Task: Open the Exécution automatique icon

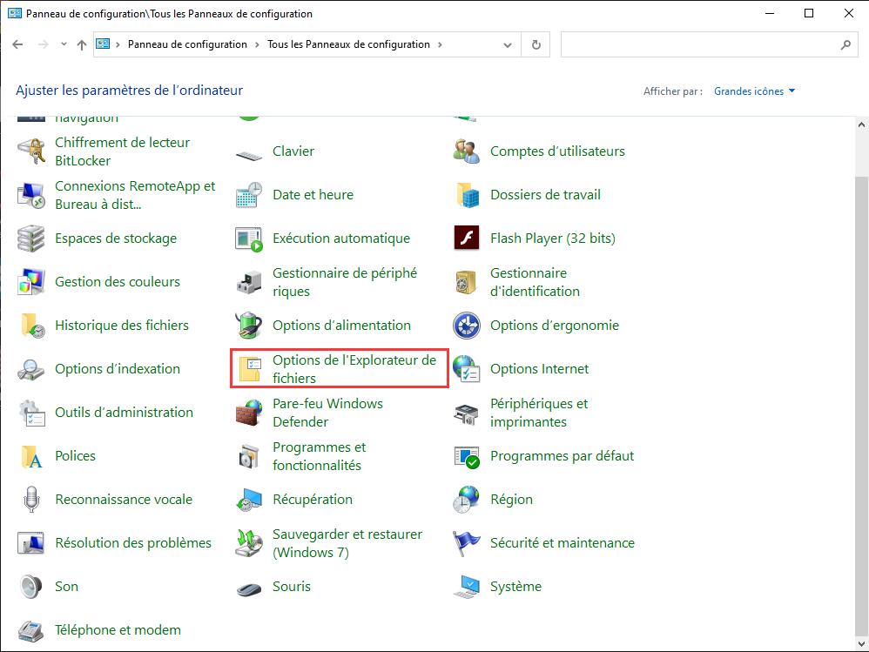Action: click(249, 239)
